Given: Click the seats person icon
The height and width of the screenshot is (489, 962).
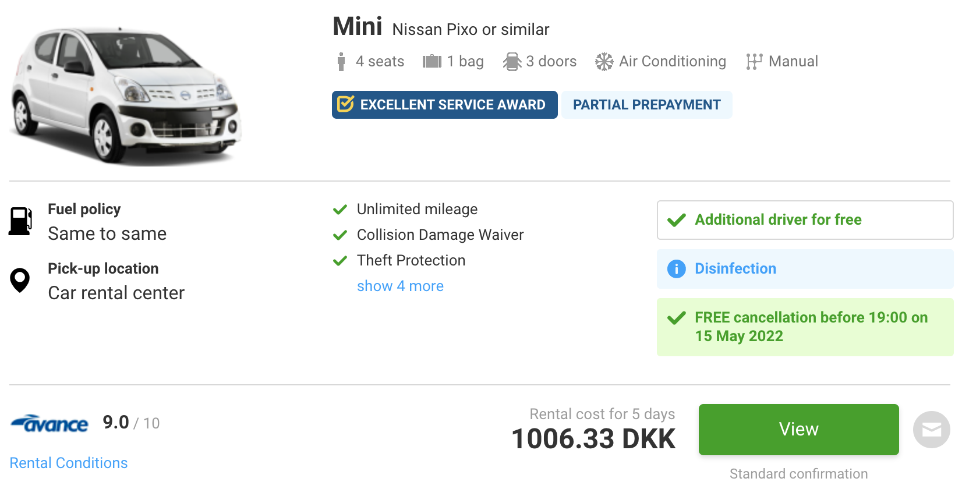Looking at the screenshot, I should coord(341,62).
